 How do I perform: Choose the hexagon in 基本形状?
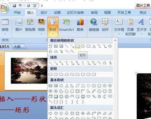coord(99,86)
